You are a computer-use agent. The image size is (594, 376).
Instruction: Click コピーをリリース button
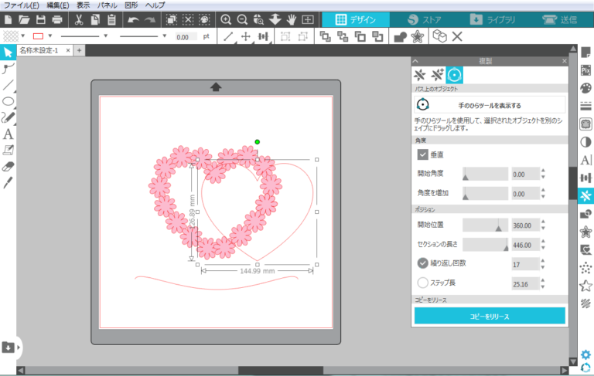tap(490, 316)
